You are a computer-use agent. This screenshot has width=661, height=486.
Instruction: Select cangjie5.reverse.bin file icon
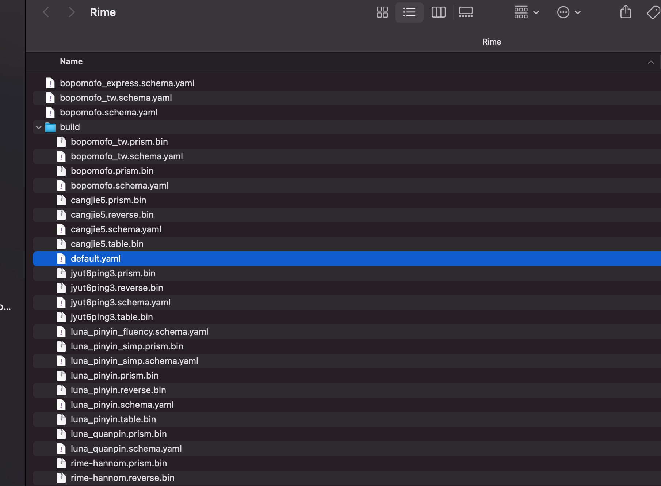[61, 215]
